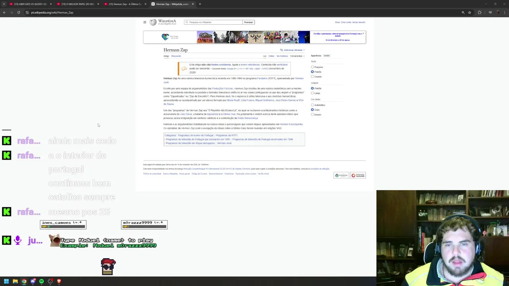509x286 pixels.
Task: Bookmark this page with the star icon
Action: (x=470, y=12)
